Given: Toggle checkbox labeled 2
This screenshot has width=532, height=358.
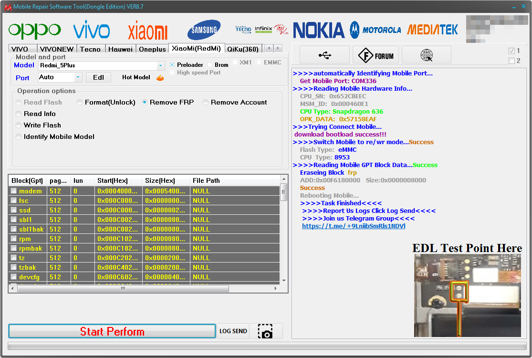Looking at the screenshot, I should pos(511,61).
